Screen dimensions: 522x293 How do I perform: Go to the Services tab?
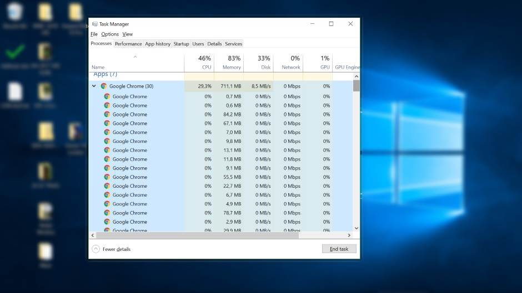[x=233, y=44]
